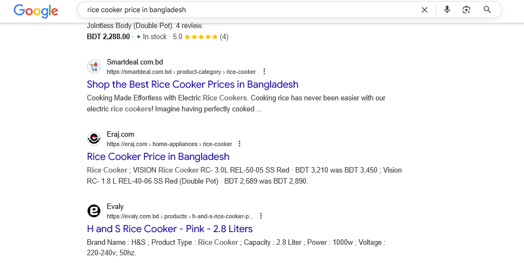Click the eraj.com breadcrumb URL
Viewport: 524px width, 263px height.
169,144
